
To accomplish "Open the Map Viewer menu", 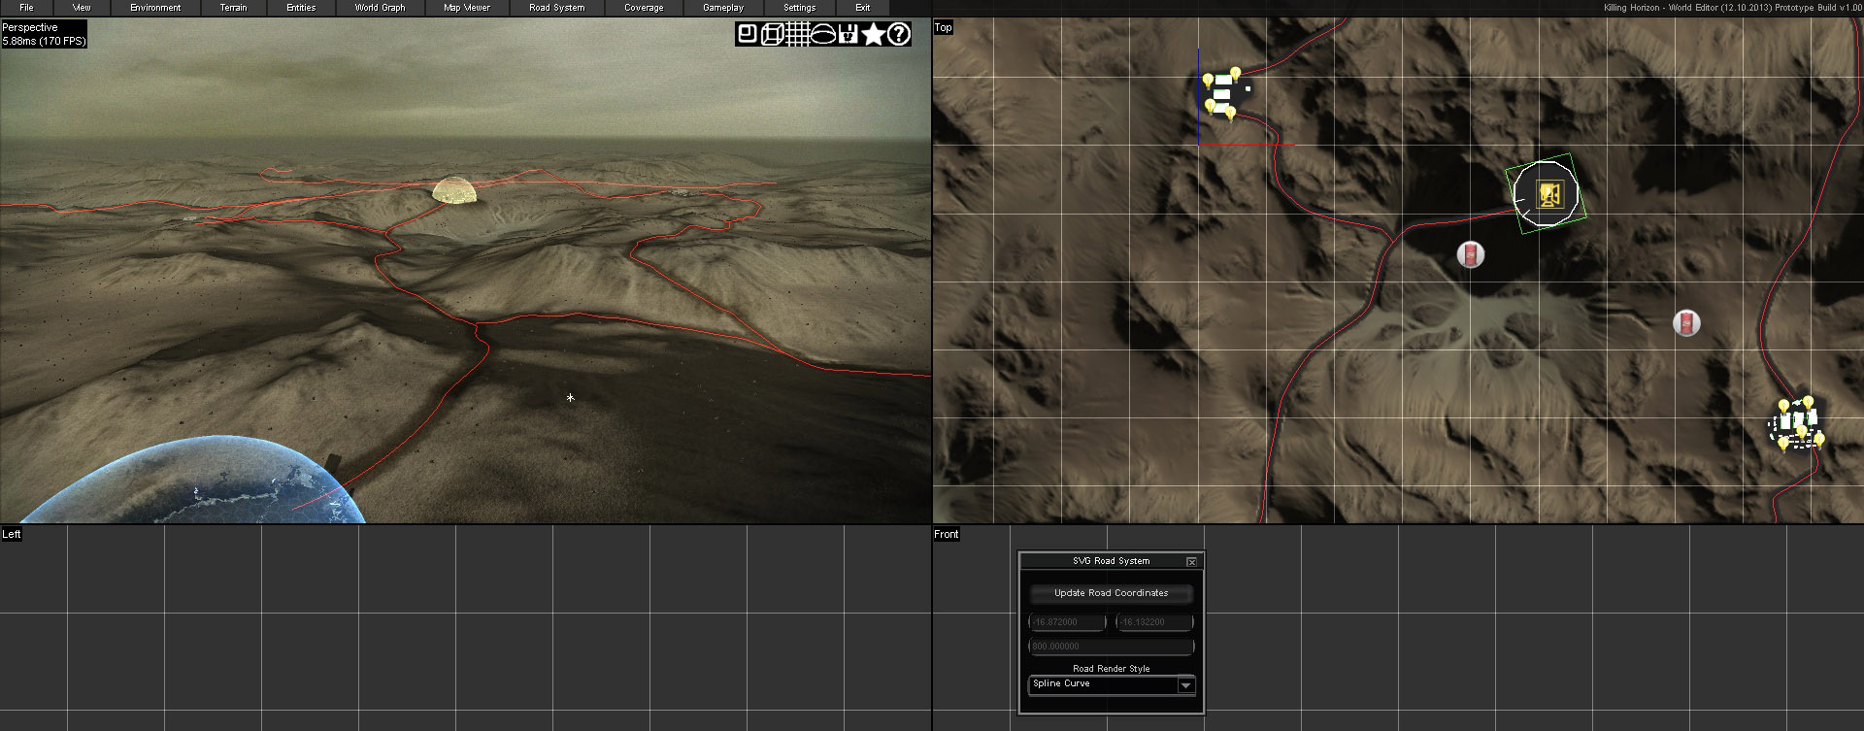I will (x=467, y=8).
